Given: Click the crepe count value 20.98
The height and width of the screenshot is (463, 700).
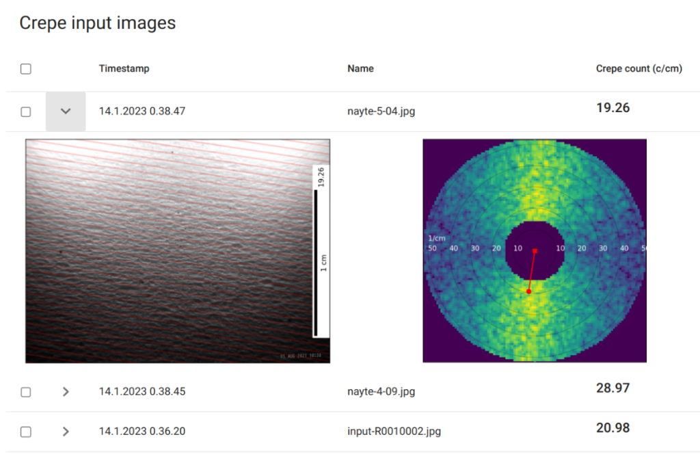Looking at the screenshot, I should coord(613,427).
